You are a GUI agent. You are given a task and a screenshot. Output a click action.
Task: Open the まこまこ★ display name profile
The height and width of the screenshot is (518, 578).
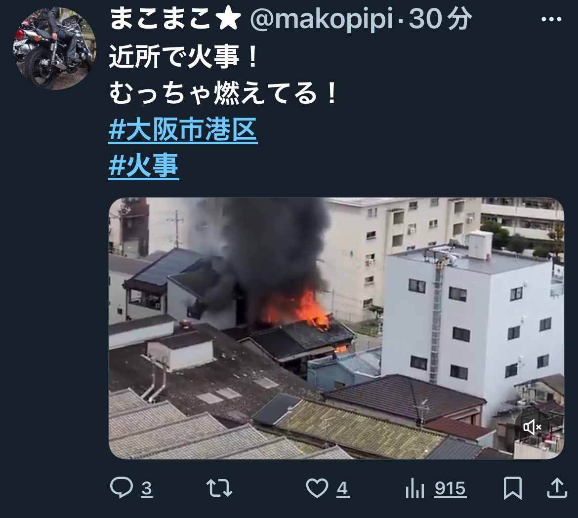(x=175, y=19)
